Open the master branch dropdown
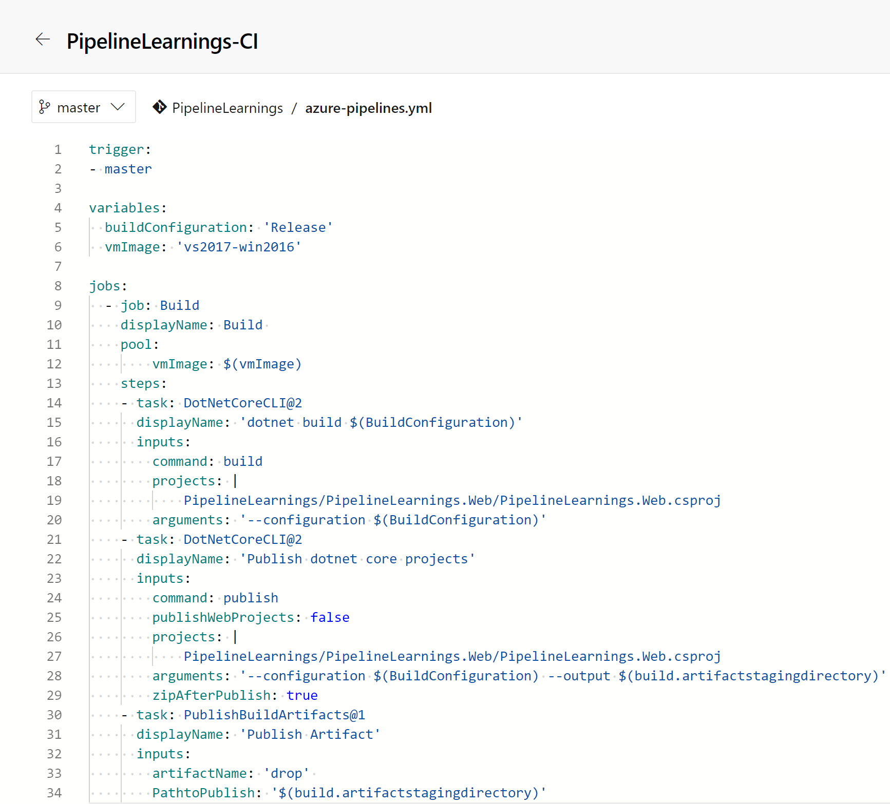The height and width of the screenshot is (804, 890). click(x=83, y=107)
